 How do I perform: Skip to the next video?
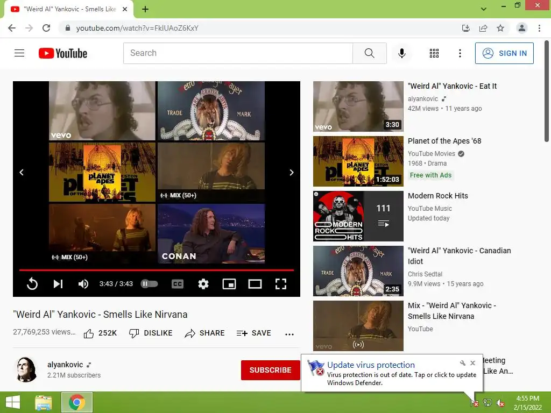[x=58, y=284]
